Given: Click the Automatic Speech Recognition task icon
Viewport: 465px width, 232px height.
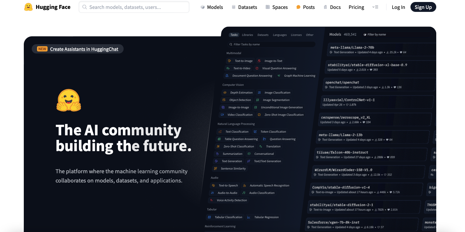Looking at the screenshot, I should [244, 185].
